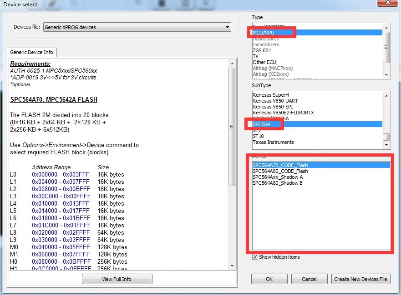Click the Cancel button
The width and height of the screenshot is (401, 295).
pyautogui.click(x=309, y=279)
